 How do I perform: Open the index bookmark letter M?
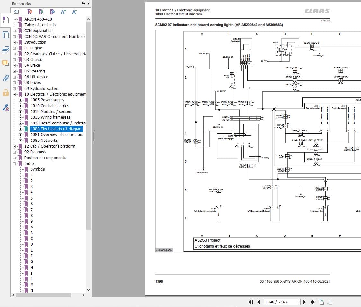click(x=32, y=285)
